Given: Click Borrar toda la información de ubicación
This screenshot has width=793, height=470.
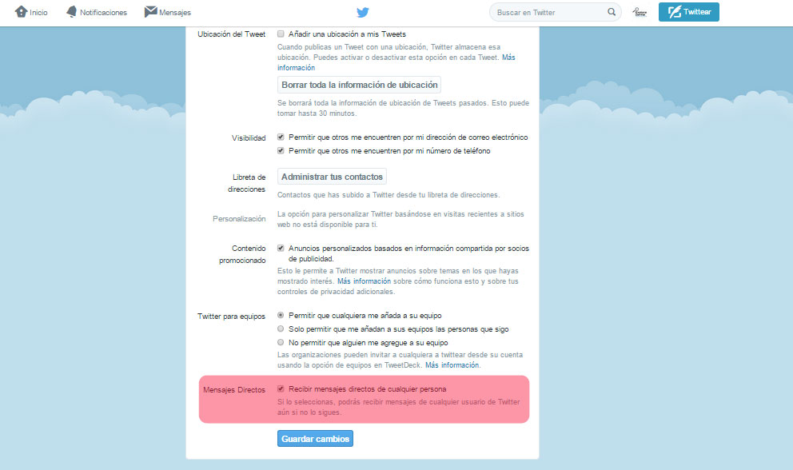Looking at the screenshot, I should (359, 85).
